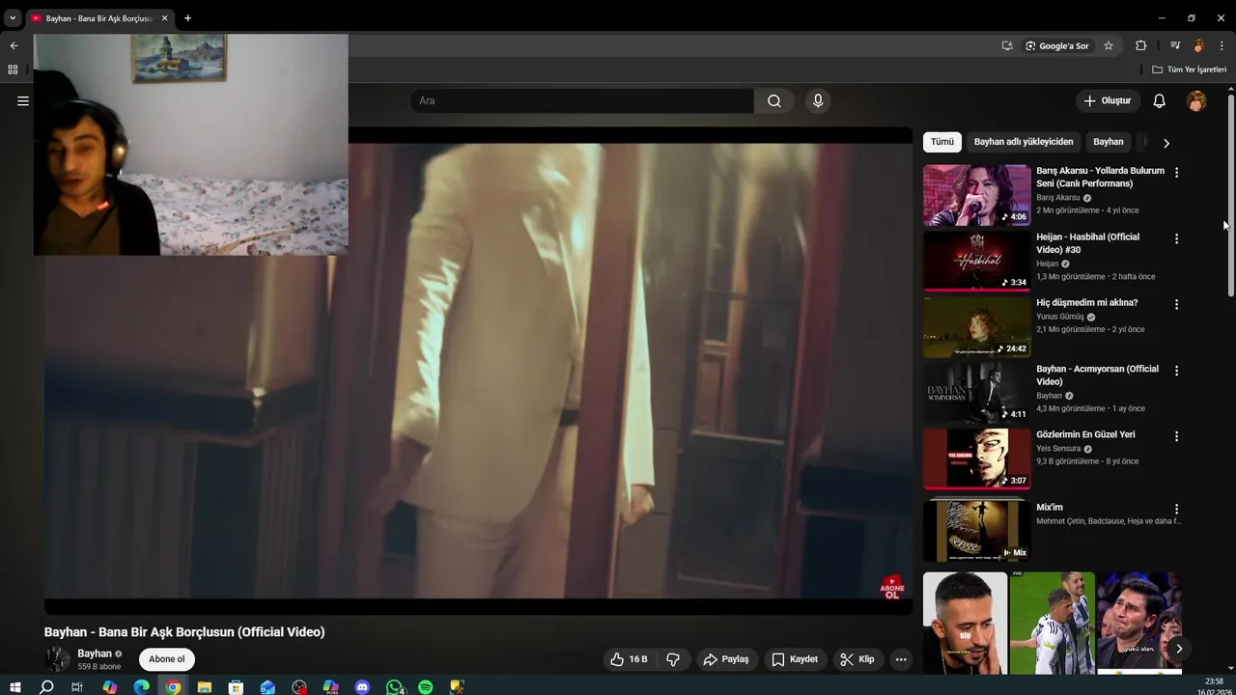This screenshot has width=1236, height=695.
Task: Open options for Gözlerimin En Güzel Yeri
Action: (1176, 436)
